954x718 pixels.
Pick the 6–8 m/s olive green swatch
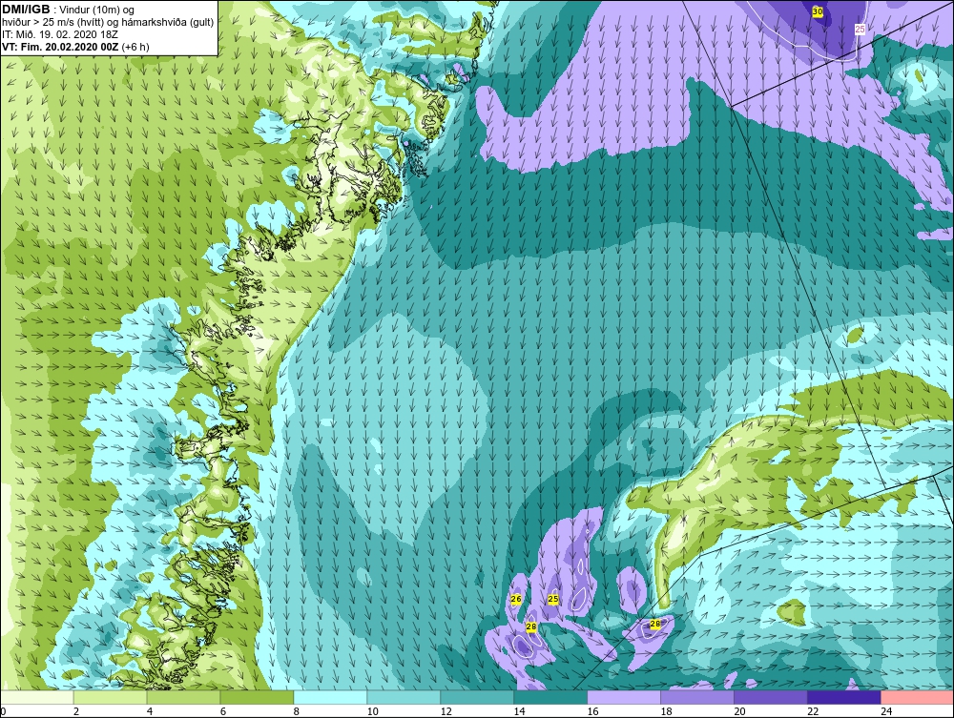pos(257,697)
